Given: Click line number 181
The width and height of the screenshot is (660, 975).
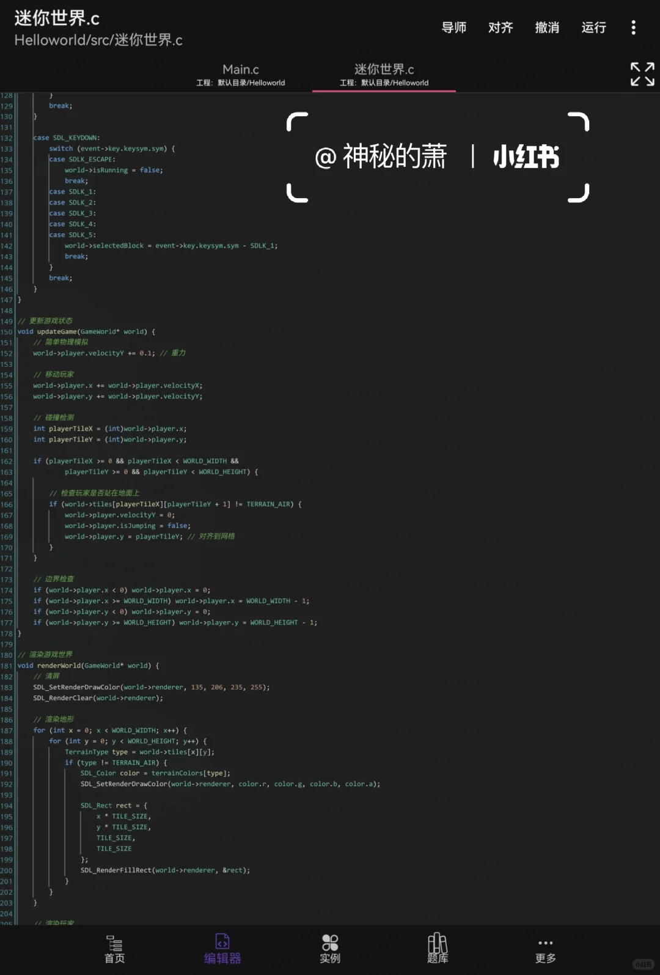Looking at the screenshot, I should (x=7, y=666).
